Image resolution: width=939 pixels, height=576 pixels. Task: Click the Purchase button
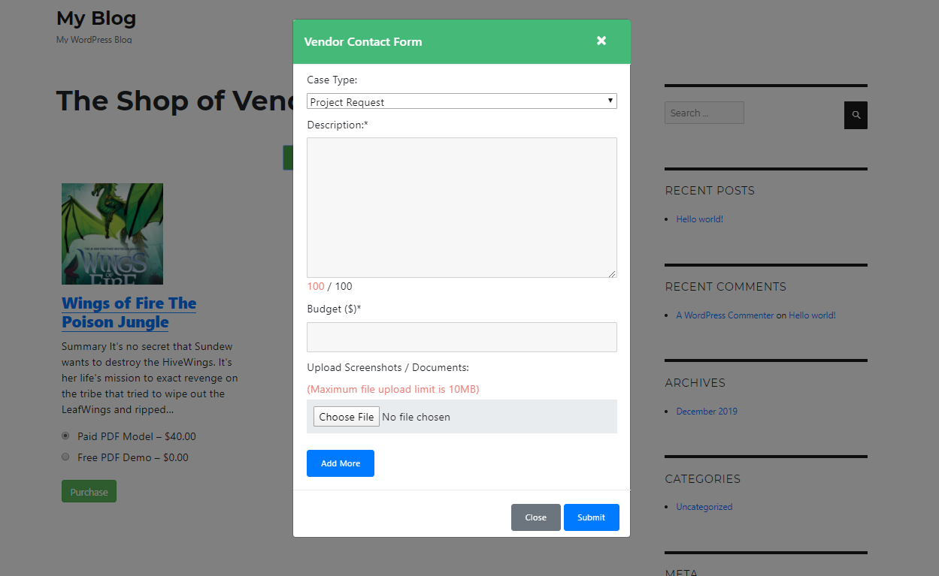[x=89, y=492]
